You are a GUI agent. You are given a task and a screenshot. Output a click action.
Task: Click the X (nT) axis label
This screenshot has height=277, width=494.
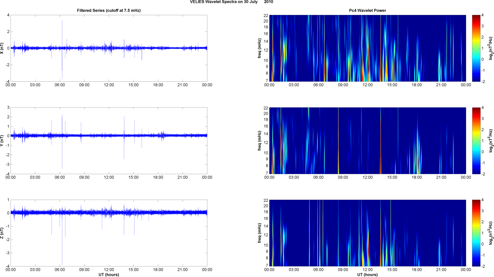pyautogui.click(x=2, y=48)
